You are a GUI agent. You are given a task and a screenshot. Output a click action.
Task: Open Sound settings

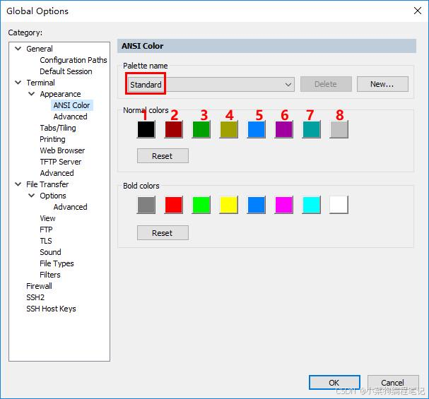point(50,252)
